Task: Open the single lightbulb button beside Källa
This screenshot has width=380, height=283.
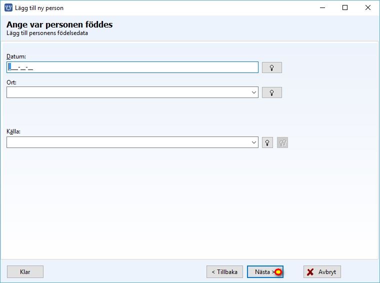Action: pos(267,142)
